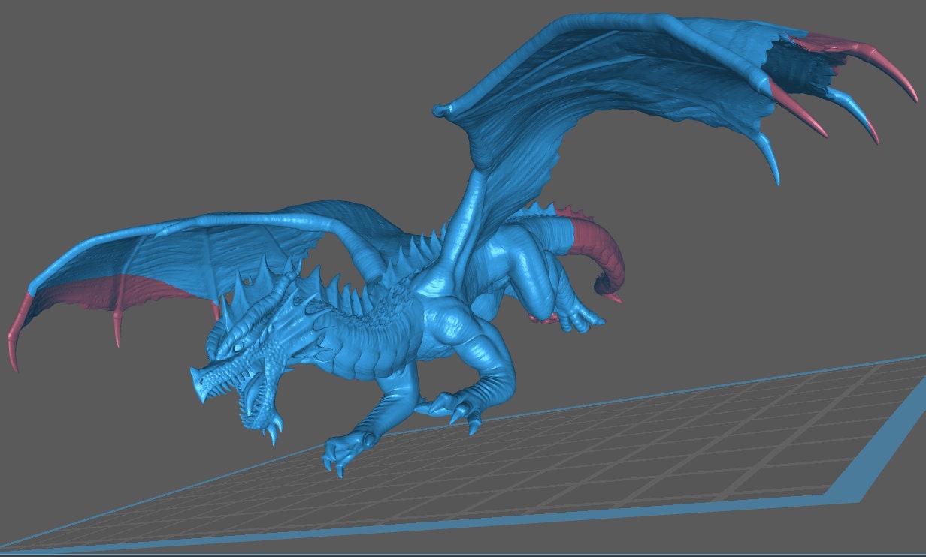Click the dragon's eye on the head
Screen dimensions: 926x557
click(238, 348)
